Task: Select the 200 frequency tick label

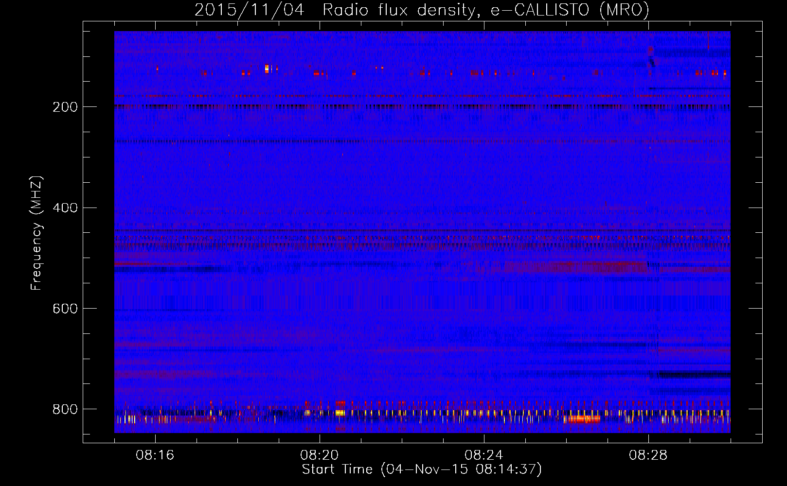Action: point(65,107)
